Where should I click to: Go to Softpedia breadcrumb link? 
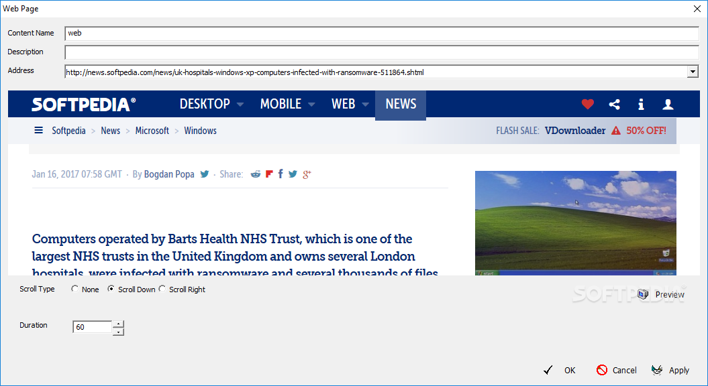click(x=68, y=131)
